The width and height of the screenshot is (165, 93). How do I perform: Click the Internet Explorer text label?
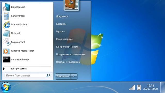19,25
